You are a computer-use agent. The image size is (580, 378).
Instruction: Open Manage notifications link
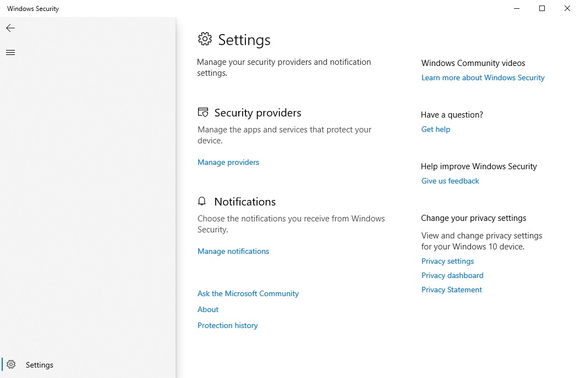[x=233, y=251]
